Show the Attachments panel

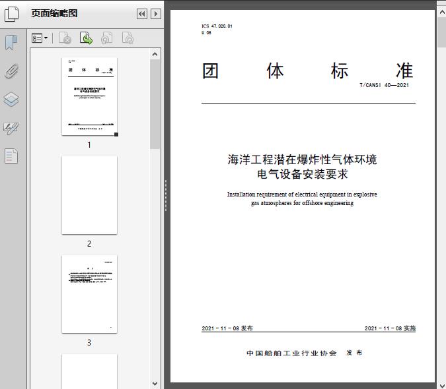[x=11, y=71]
